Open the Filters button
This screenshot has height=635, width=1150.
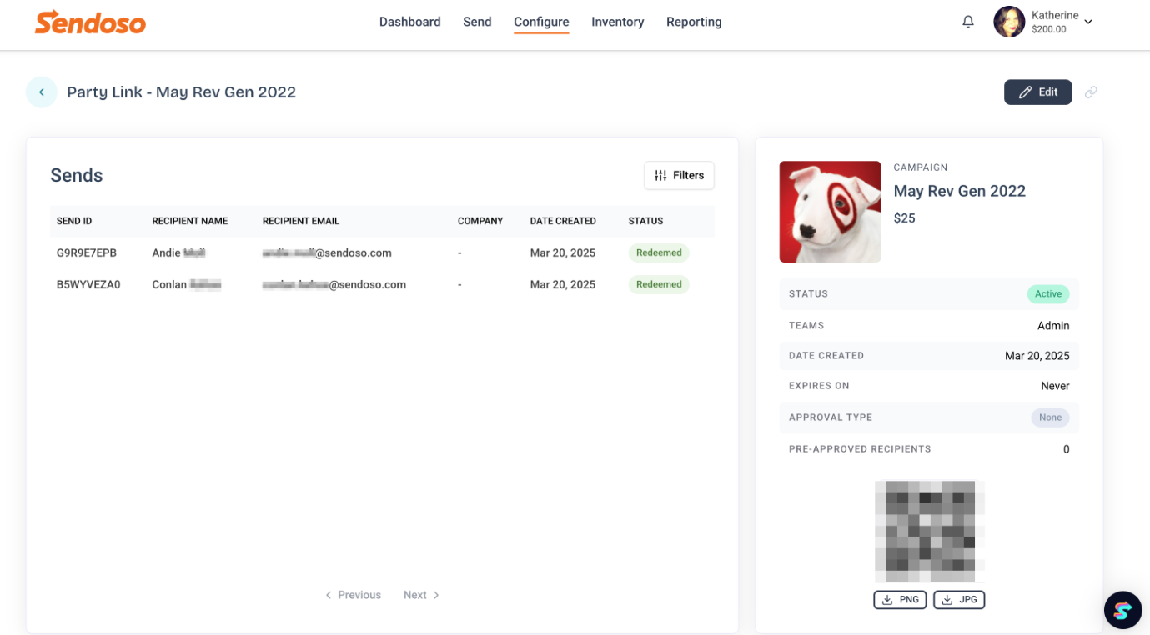click(x=679, y=175)
